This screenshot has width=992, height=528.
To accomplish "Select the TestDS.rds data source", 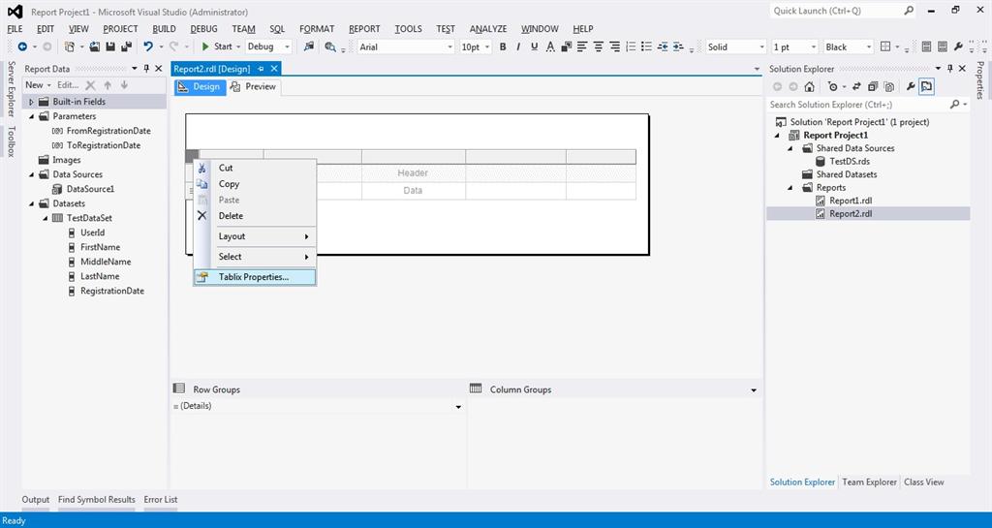I will pos(849,161).
